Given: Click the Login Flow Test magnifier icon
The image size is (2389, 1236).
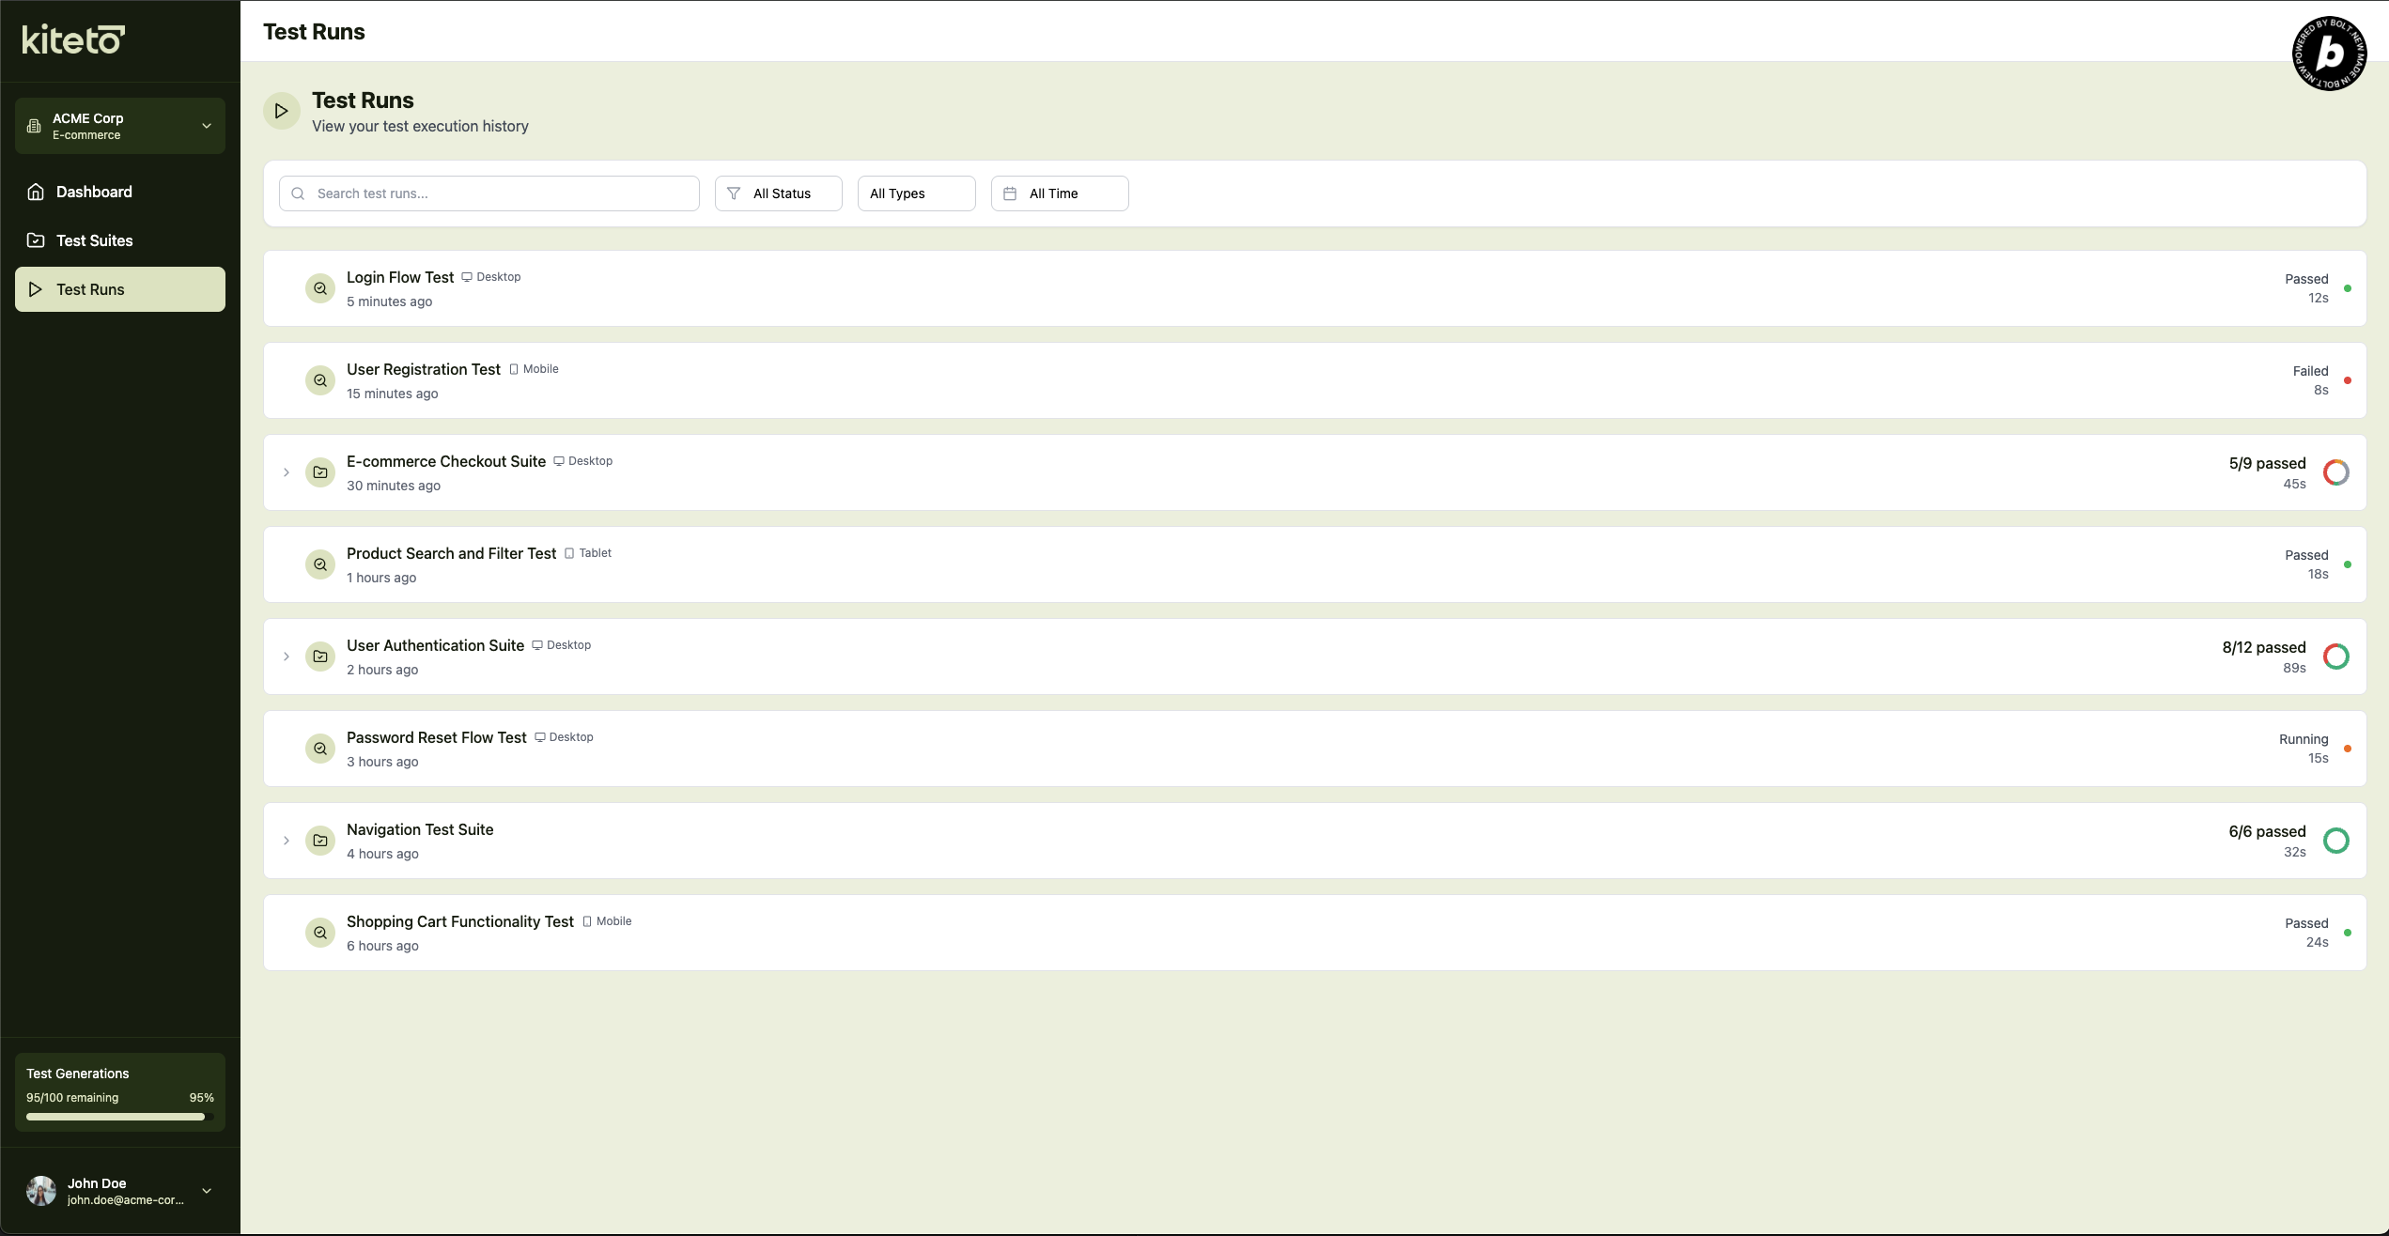Looking at the screenshot, I should click(x=320, y=288).
